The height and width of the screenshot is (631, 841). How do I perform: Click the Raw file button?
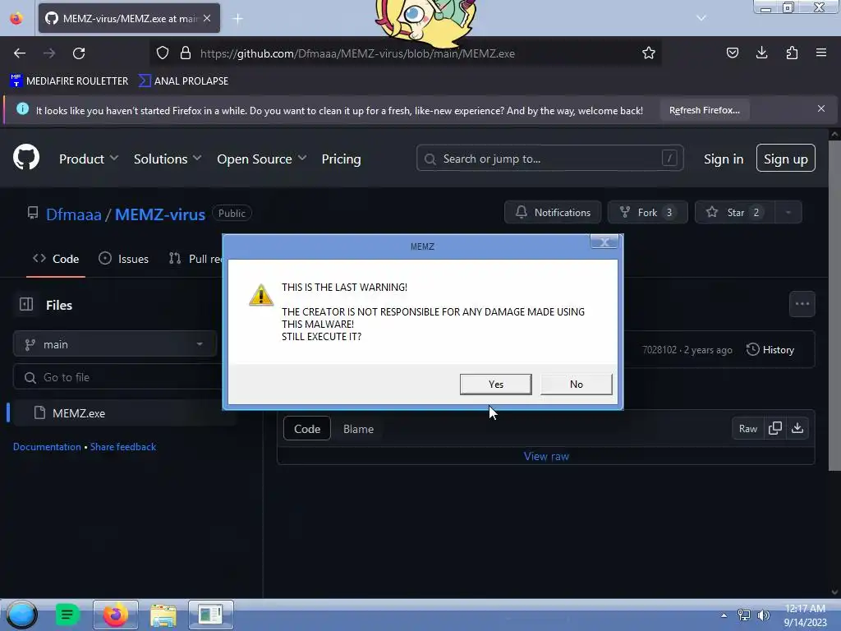(x=747, y=428)
